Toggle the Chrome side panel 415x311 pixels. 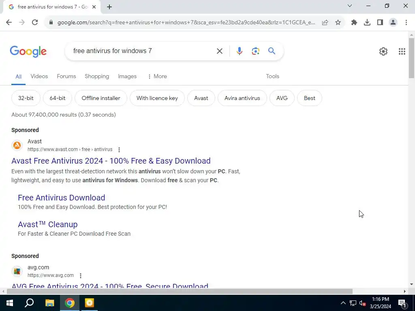[x=380, y=23]
